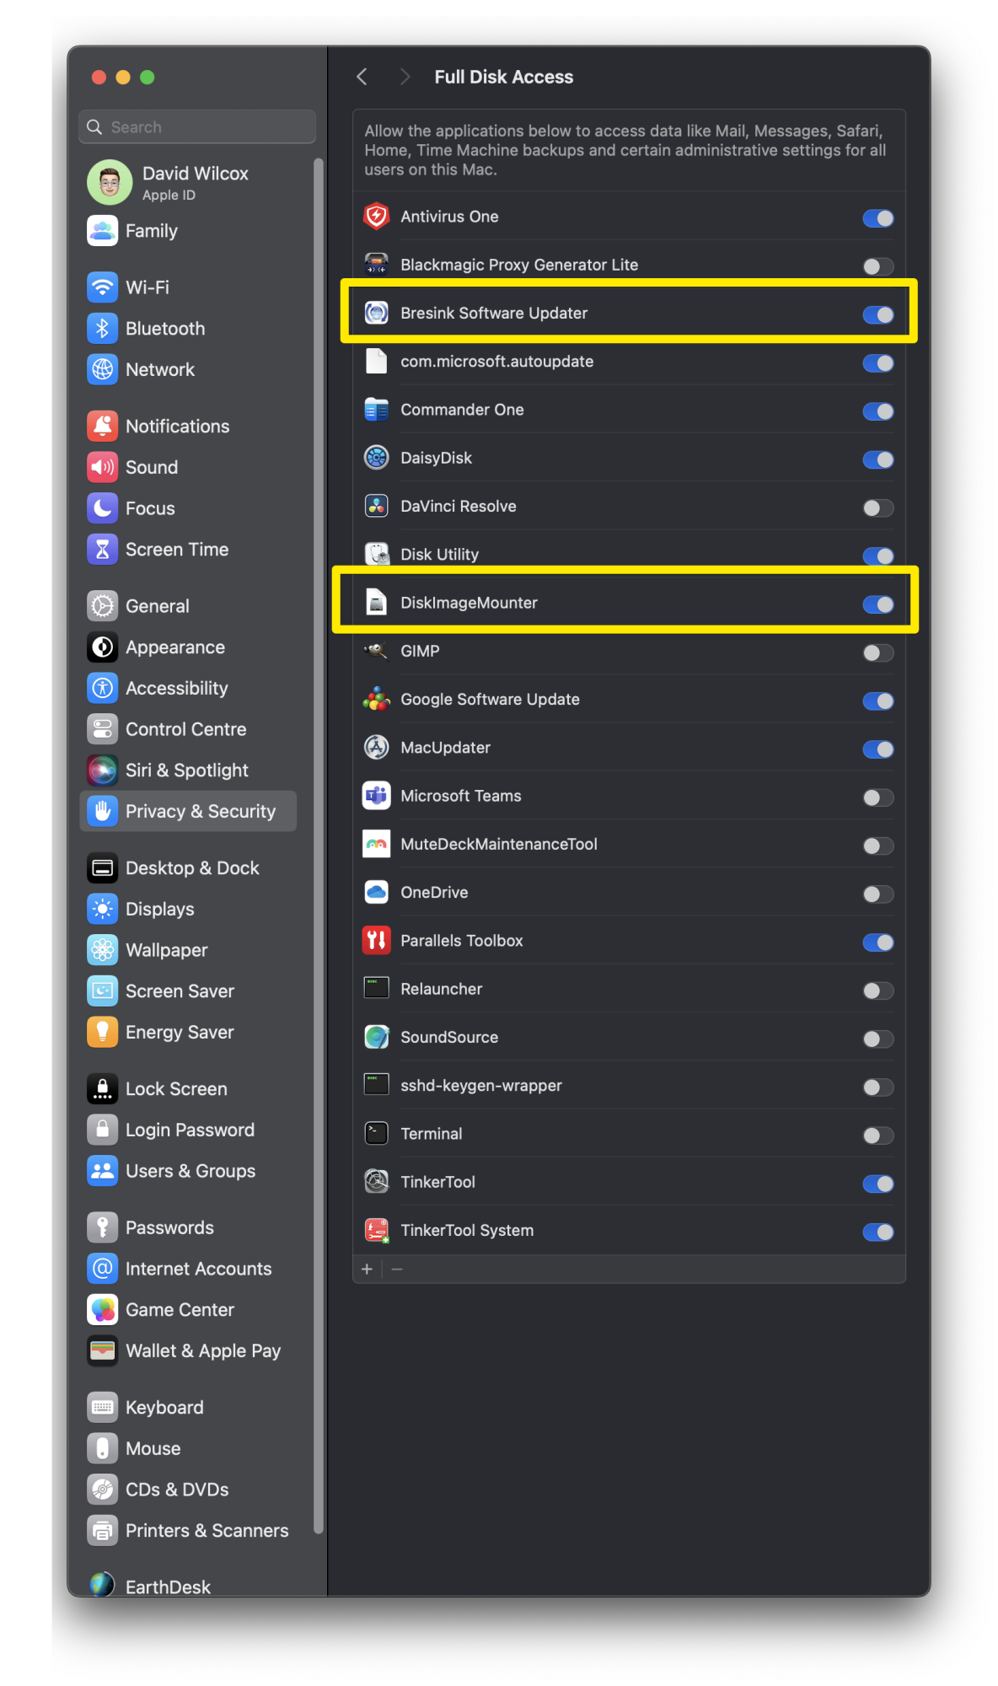Viewport: 998px width, 1686px height.
Task: Click the Microsoft Teams icon
Action: 376,796
